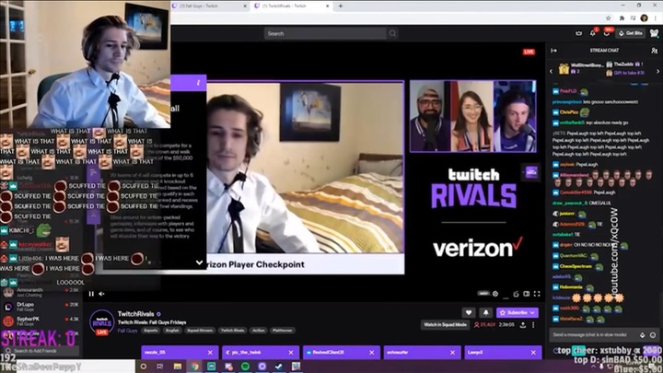Open File Explorer from the taskbar
The width and height of the screenshot is (663, 373).
tap(177, 367)
